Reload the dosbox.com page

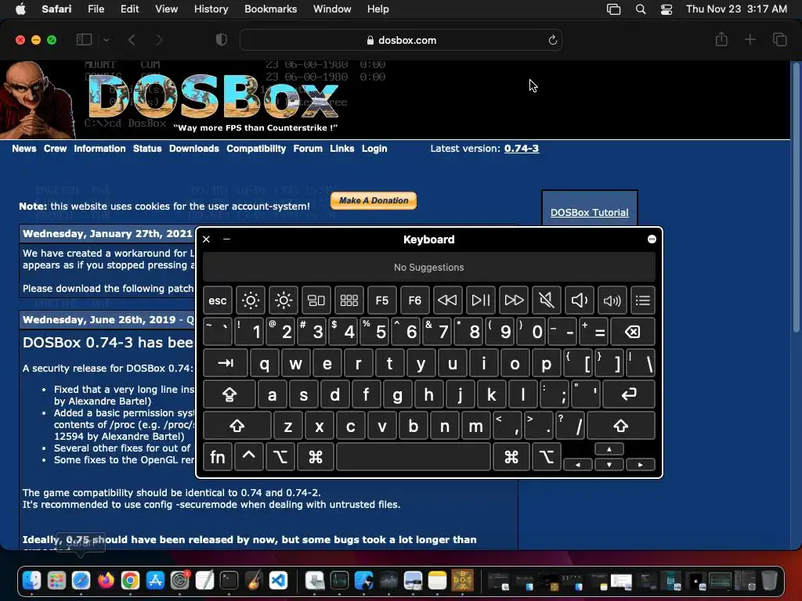[x=552, y=40]
